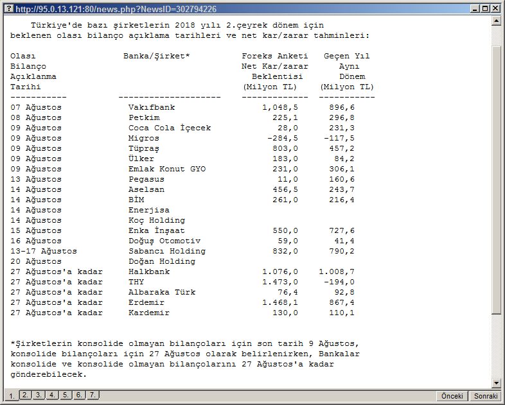Select the Enerjisa company name
Viewport: 505px width, 405px height.
point(149,210)
